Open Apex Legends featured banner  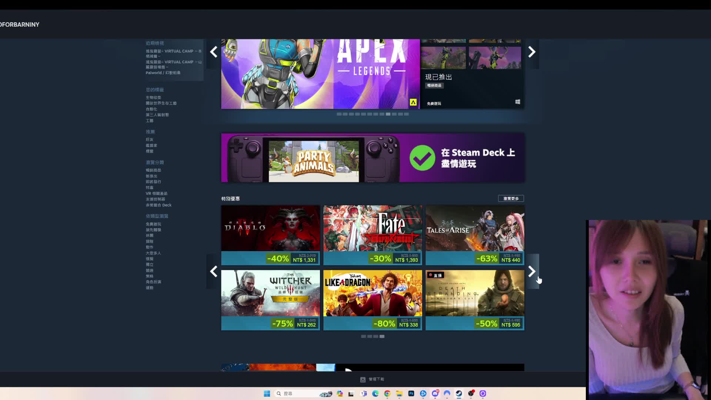pos(320,74)
